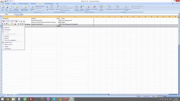Open 'Из других источников' dropdown
The width and height of the screenshot is (180, 101).
click(x=16, y=8)
